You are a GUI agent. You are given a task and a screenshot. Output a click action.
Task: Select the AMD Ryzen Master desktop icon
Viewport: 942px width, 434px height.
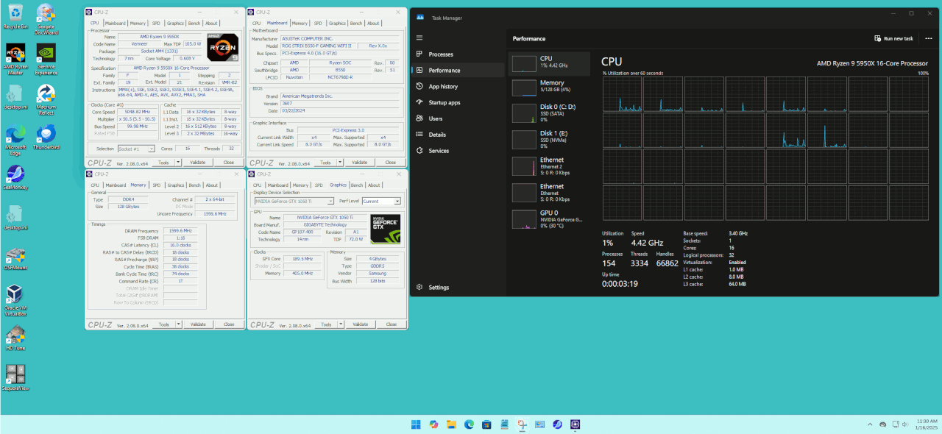tap(15, 60)
